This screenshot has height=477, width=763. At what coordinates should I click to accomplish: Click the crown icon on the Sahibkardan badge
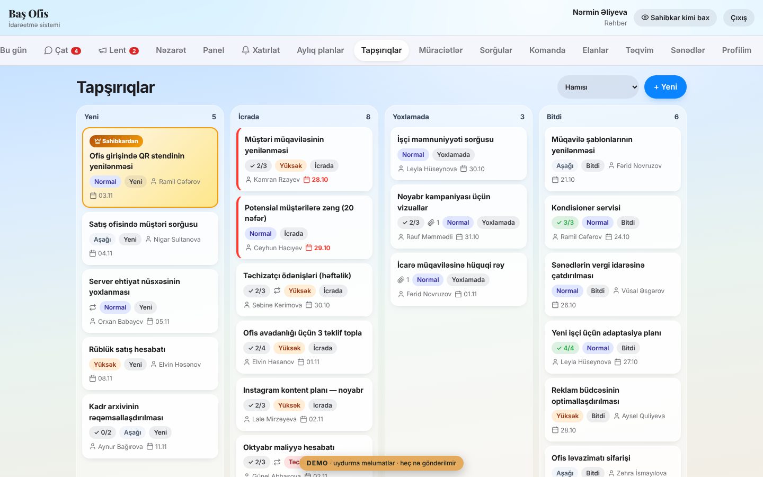[97, 141]
